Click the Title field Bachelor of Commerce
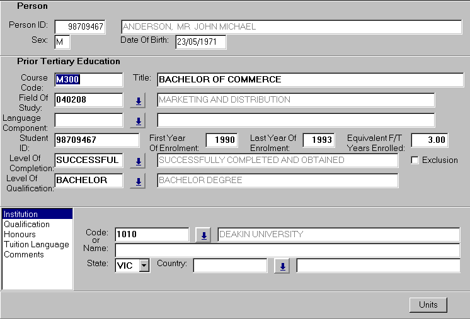 pos(310,80)
